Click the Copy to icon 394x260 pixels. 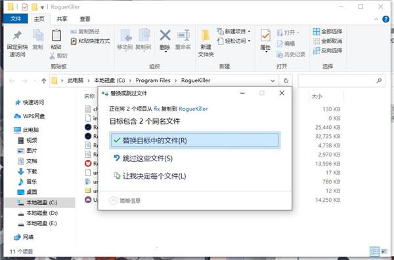tap(144, 35)
